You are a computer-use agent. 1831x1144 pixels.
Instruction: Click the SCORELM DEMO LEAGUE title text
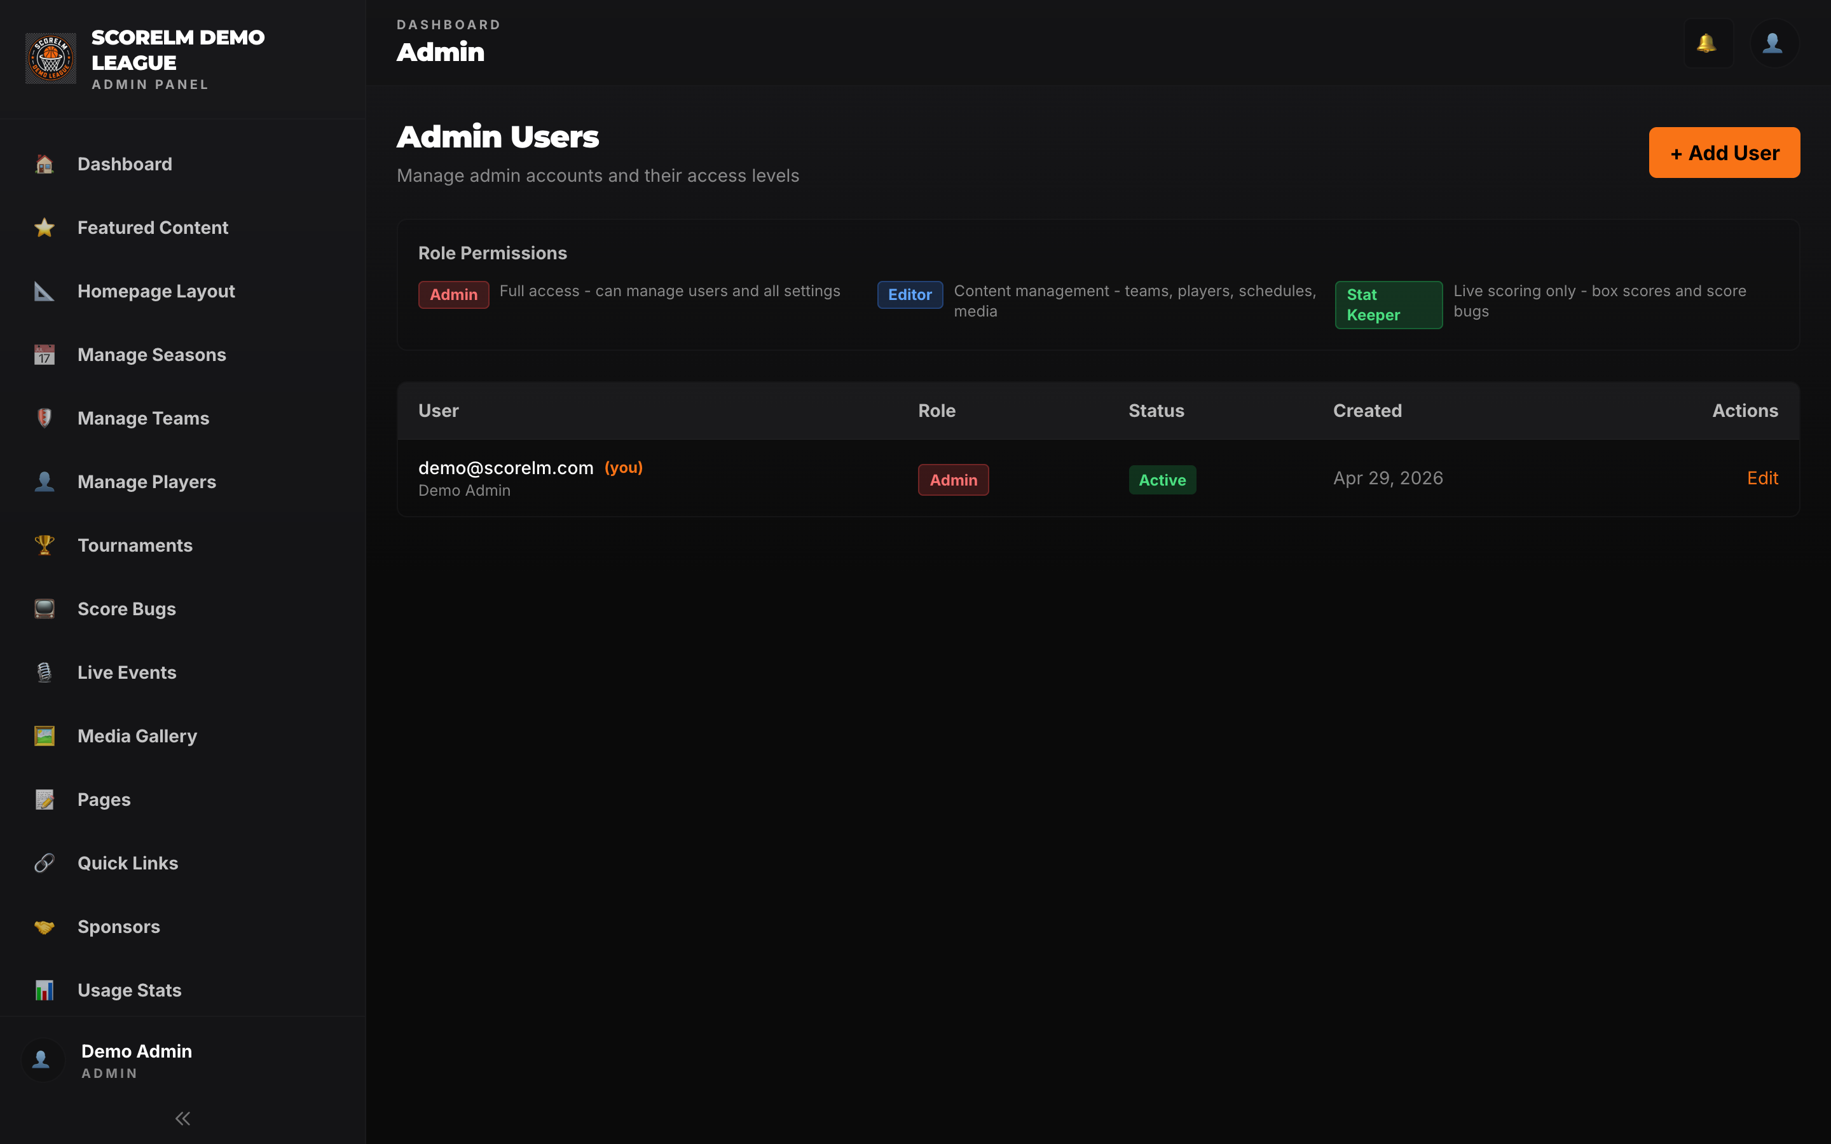(178, 50)
